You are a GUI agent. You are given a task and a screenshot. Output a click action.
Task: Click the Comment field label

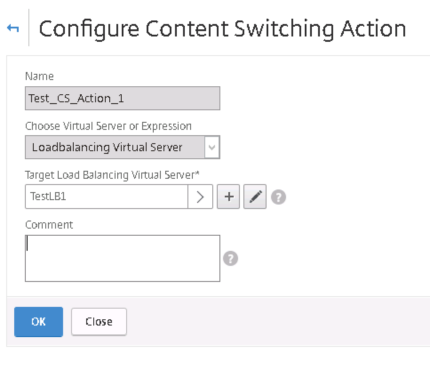coord(49,225)
